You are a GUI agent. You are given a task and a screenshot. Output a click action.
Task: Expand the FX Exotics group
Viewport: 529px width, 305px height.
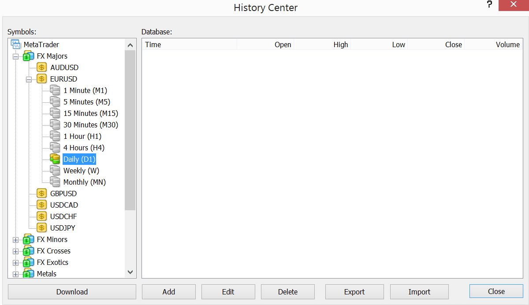16,262
